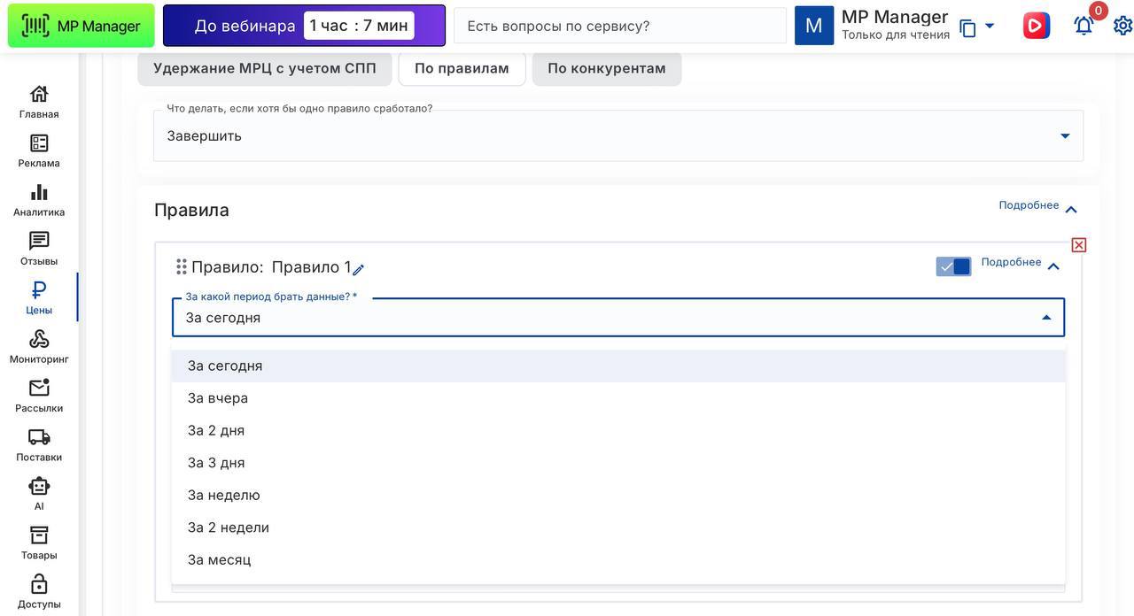The width and height of the screenshot is (1134, 616).
Task: Select the За неделю option
Action: tap(224, 495)
